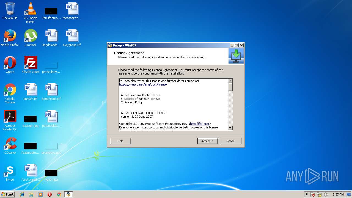
Task: Select the potentialalt... document icon
Action: point(51,119)
